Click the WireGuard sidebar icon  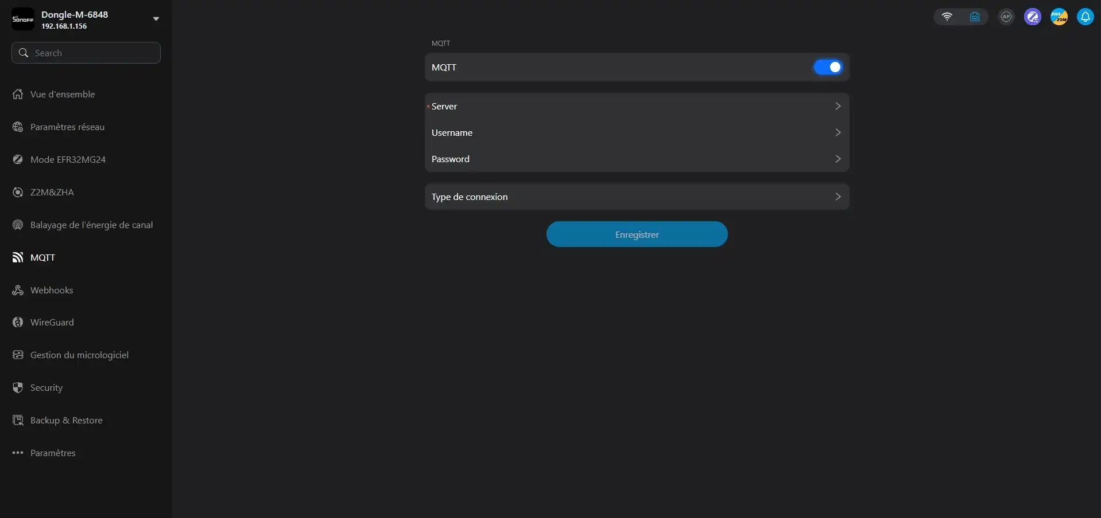tap(18, 323)
